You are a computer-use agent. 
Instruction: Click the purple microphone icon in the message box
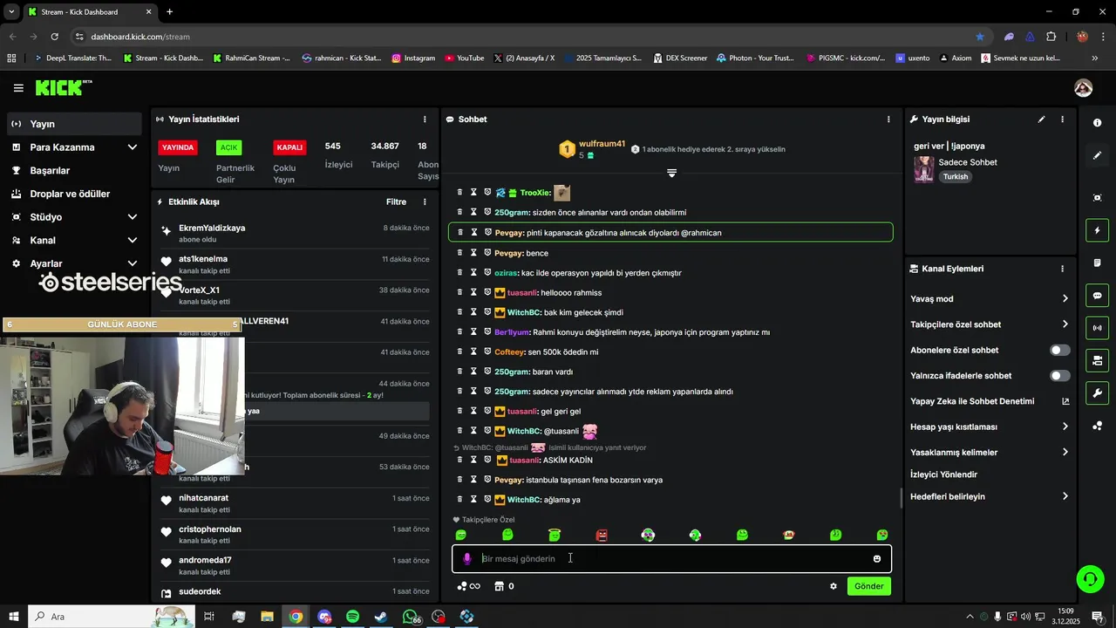pos(467,559)
